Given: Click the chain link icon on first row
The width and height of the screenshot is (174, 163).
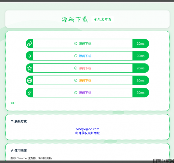Looking at the screenshot, I should pos(30,44).
